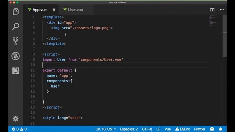The width and height of the screenshot is (235, 132).
Task: Change indentation via Espacios: 2
Action: [129, 129]
